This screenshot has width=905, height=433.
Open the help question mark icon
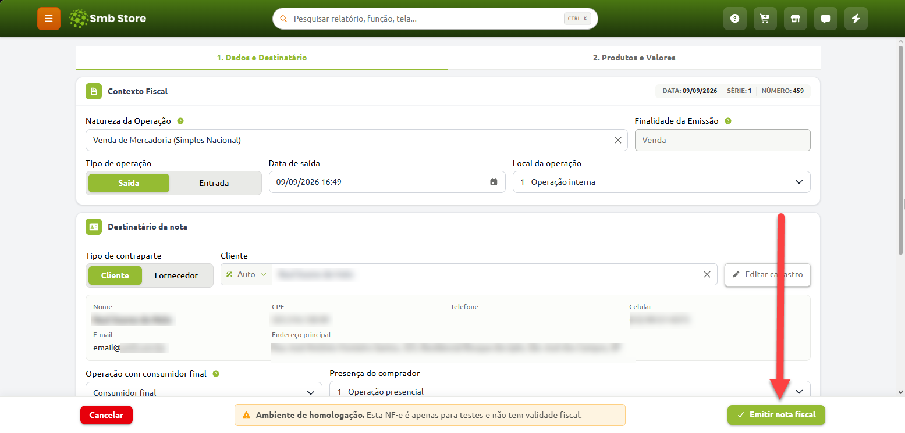point(735,19)
